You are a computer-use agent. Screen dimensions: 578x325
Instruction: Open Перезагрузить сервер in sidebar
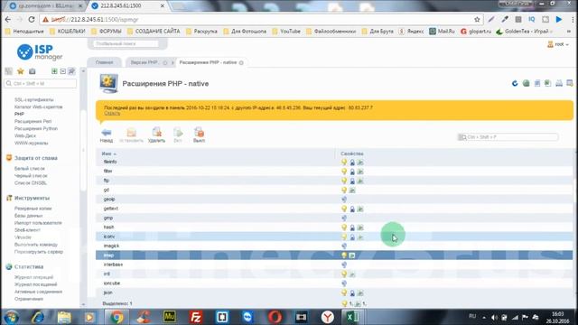pyautogui.click(x=39, y=252)
